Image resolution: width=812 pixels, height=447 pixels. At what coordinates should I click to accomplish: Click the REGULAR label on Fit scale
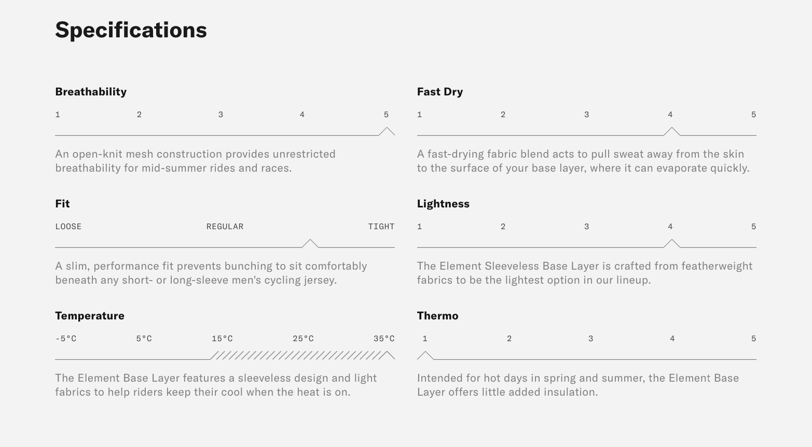pos(225,227)
